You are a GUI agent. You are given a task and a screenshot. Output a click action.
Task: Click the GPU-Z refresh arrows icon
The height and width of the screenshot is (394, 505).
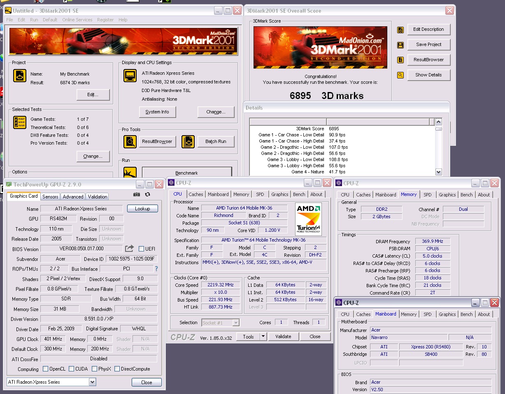coord(147,194)
